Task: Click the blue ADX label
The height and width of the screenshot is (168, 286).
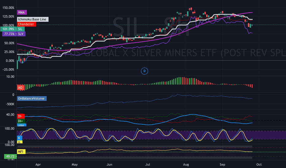Action: [21, 125]
